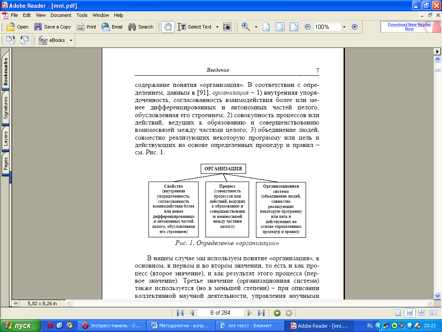This screenshot has height=332, width=442.
Task: Click vertical scrollbar up arrow
Action: tap(438, 59)
